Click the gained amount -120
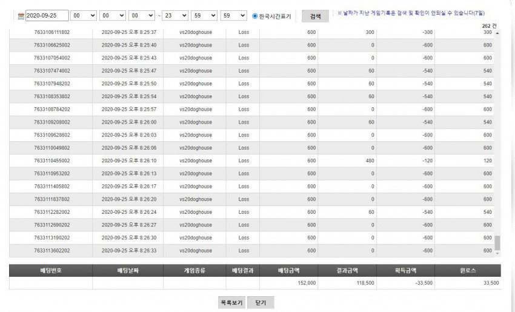The height and width of the screenshot is (312, 515). coord(428,161)
